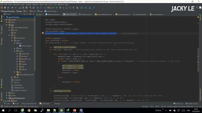The height and width of the screenshot is (113, 202).
Task: Make project with the green hammer icon
Action: pyautogui.click(x=45, y=8)
